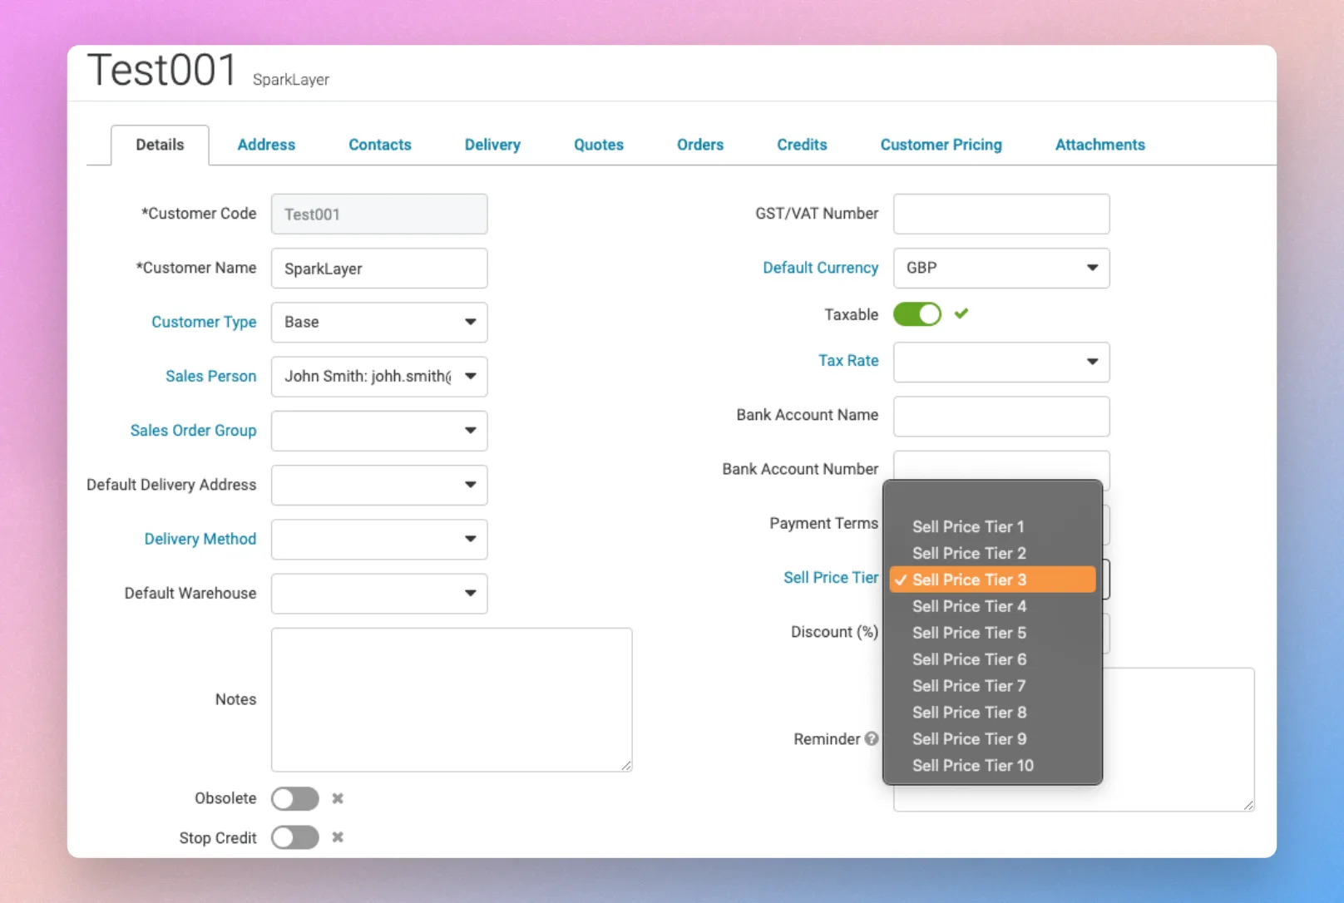Select the Details tab
The width and height of the screenshot is (1344, 903).
coord(160,145)
